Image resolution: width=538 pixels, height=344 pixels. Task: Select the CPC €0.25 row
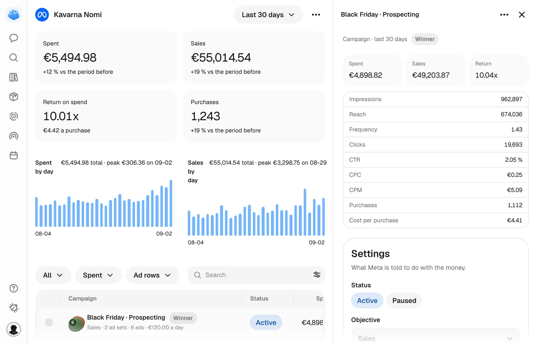pyautogui.click(x=435, y=175)
